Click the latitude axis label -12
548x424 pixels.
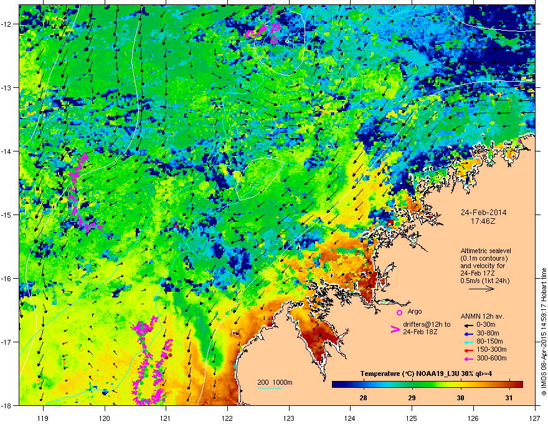[x=6, y=24]
